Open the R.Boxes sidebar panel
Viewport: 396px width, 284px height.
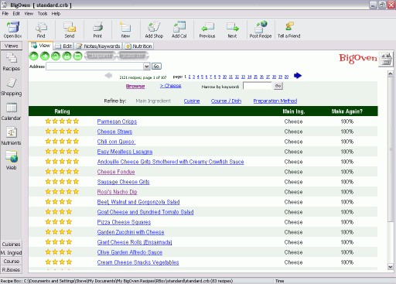coord(11,270)
